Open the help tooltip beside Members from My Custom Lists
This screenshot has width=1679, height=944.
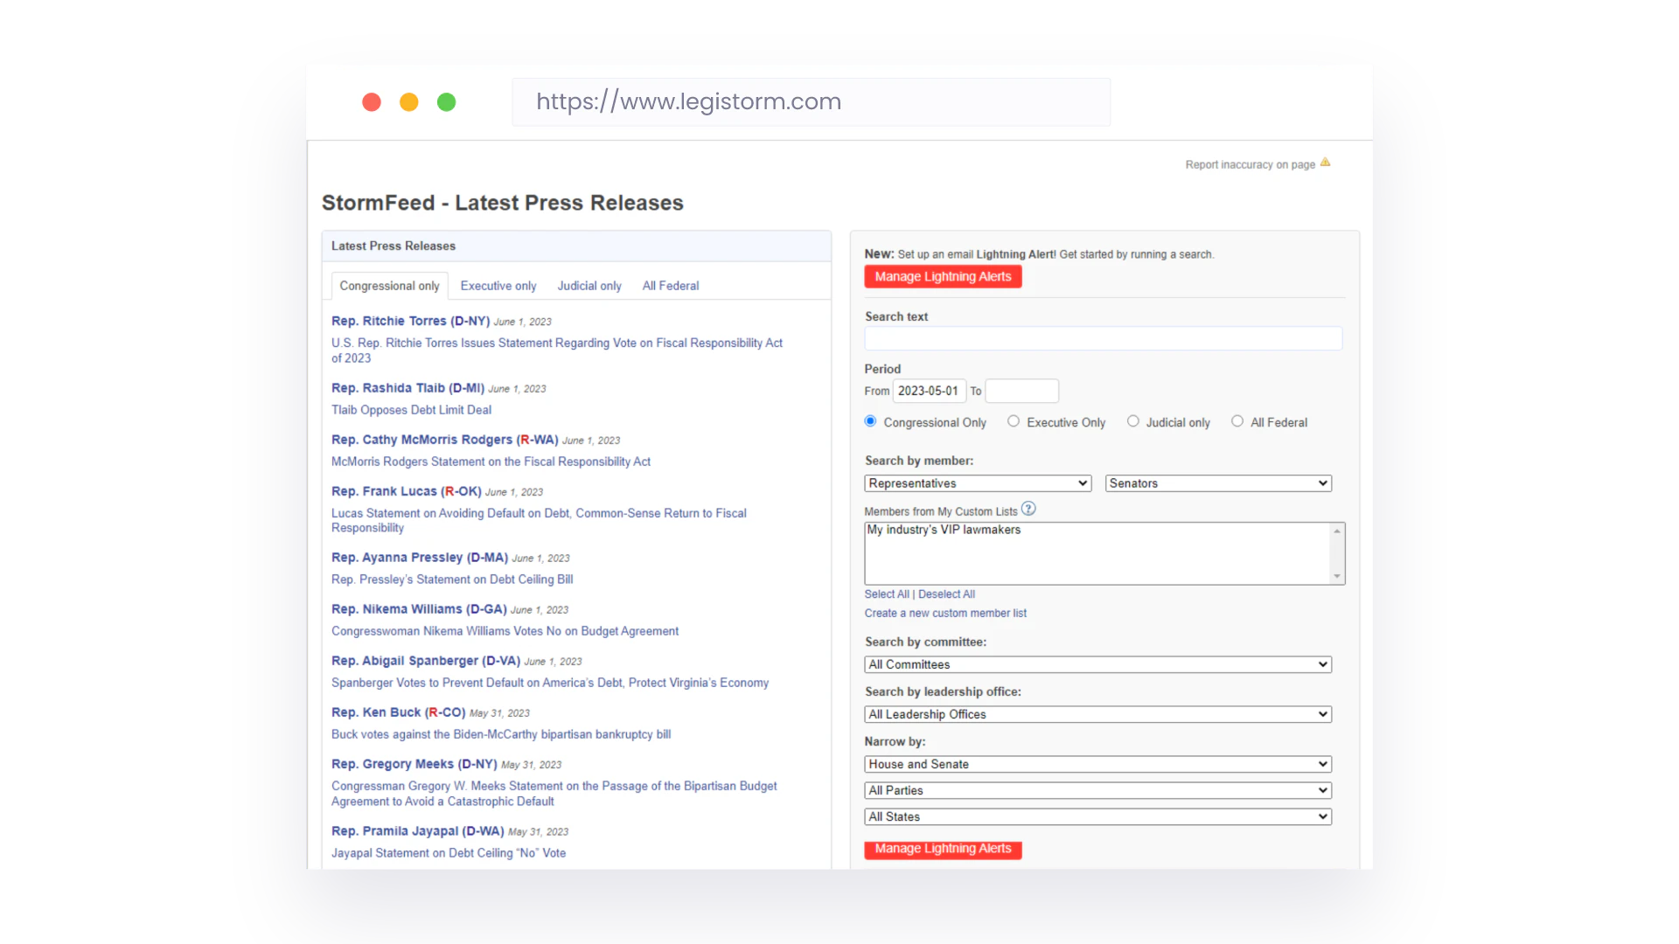tap(1029, 508)
